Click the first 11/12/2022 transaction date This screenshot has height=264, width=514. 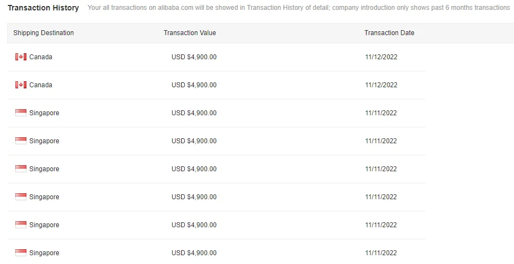(381, 57)
